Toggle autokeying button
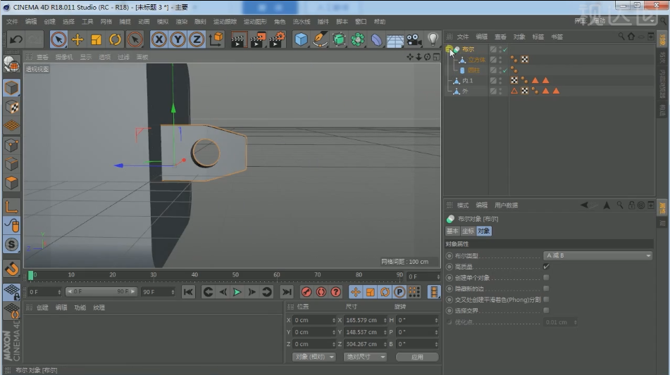 click(321, 292)
